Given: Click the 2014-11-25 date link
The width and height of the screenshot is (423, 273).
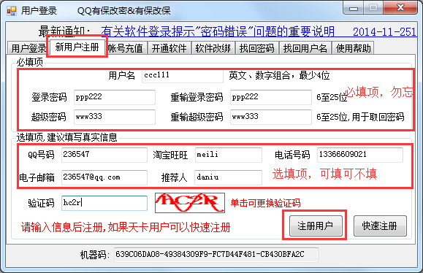Looking at the screenshot, I should [x=385, y=32].
